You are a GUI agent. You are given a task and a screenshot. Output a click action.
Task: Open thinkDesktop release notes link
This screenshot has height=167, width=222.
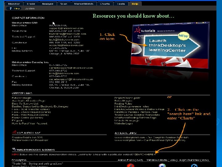coord(132,106)
